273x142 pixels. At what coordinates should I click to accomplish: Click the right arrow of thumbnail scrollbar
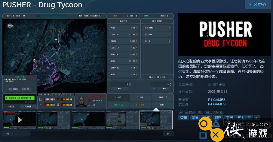pos(168,134)
